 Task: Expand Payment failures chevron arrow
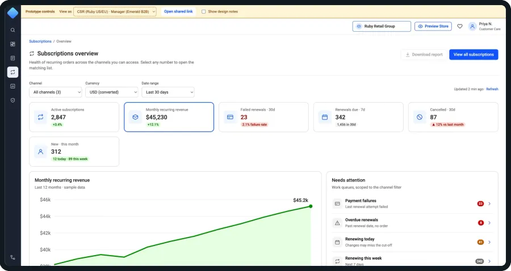pos(489,204)
